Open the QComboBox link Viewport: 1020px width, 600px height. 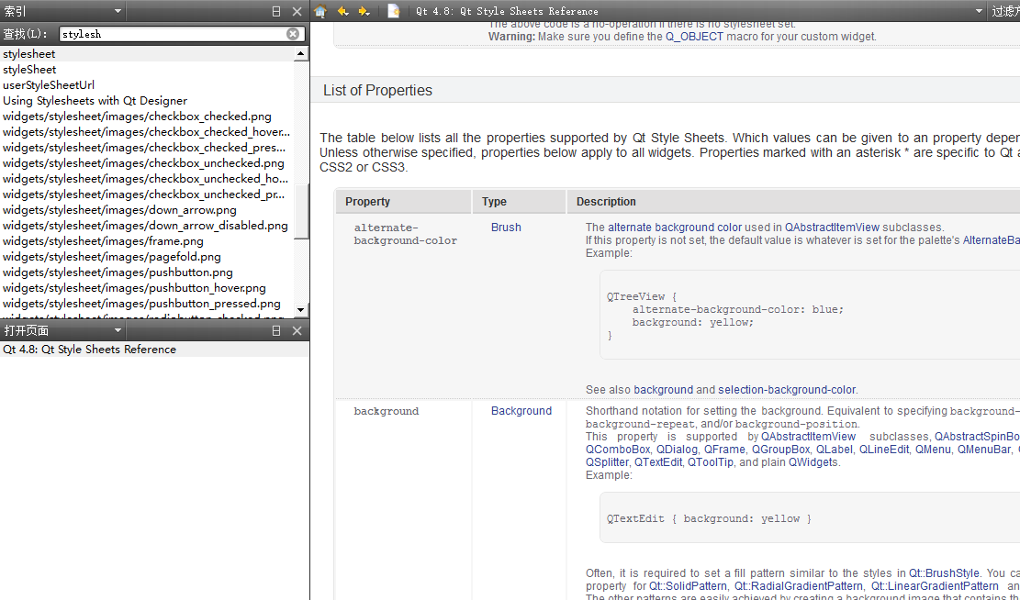[x=617, y=450]
